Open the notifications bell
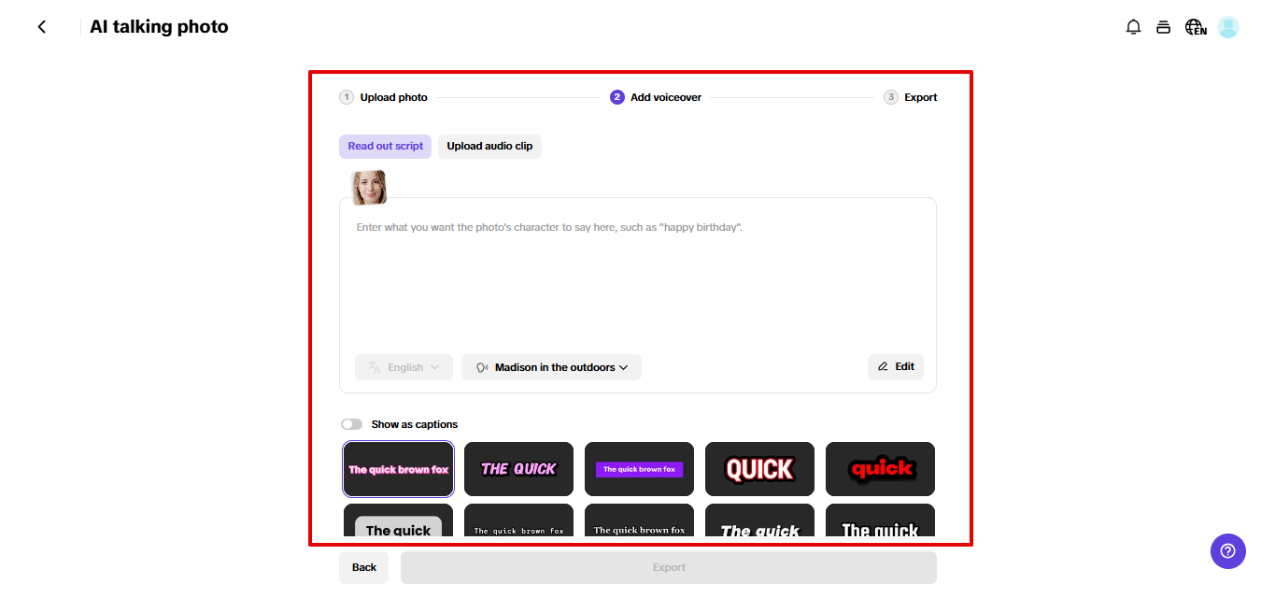 click(1133, 27)
